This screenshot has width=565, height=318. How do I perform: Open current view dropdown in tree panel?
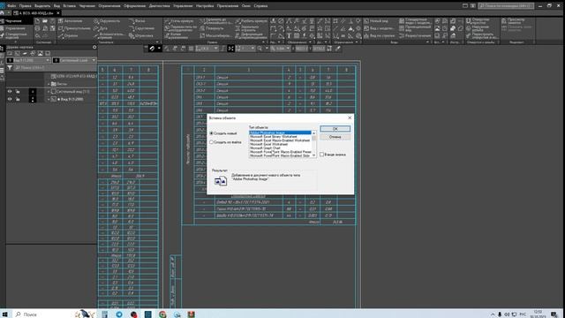[x=29, y=60]
